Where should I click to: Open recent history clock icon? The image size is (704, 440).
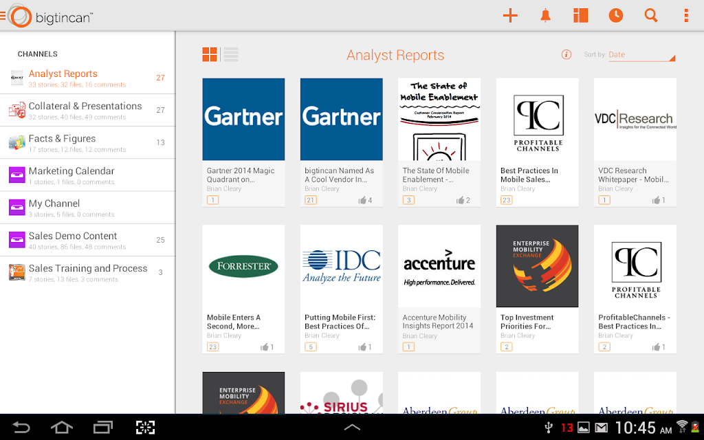pos(615,16)
